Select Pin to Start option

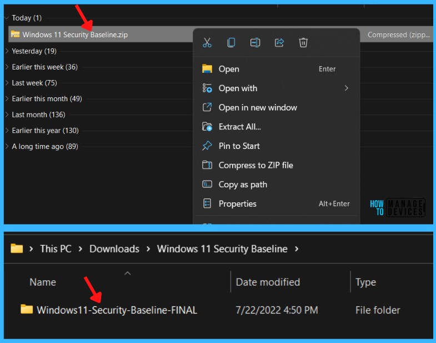pyautogui.click(x=277, y=146)
